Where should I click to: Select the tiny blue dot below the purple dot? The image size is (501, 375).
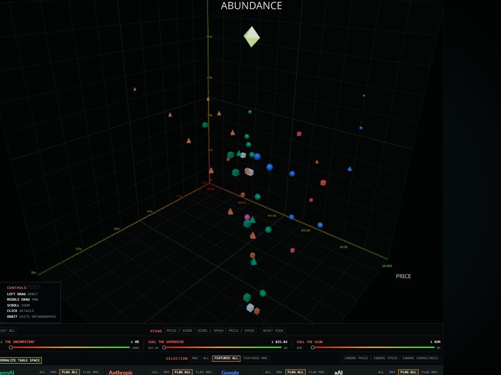[361, 128]
